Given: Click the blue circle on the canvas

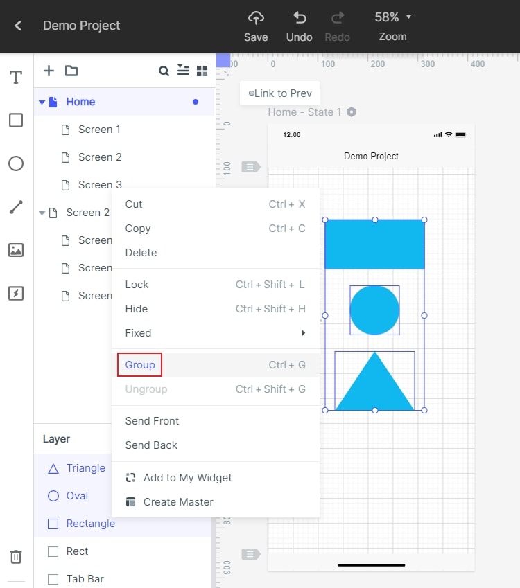Looking at the screenshot, I should coord(374,310).
